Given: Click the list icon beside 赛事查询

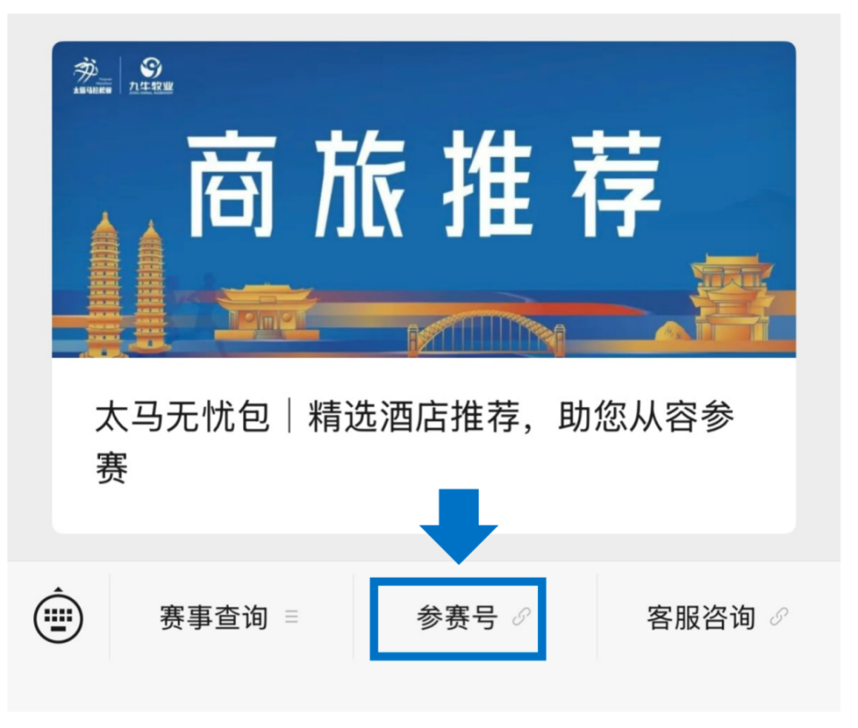Looking at the screenshot, I should (292, 617).
